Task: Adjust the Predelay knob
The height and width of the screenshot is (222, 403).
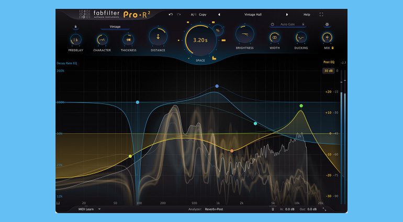Action: (x=75, y=40)
